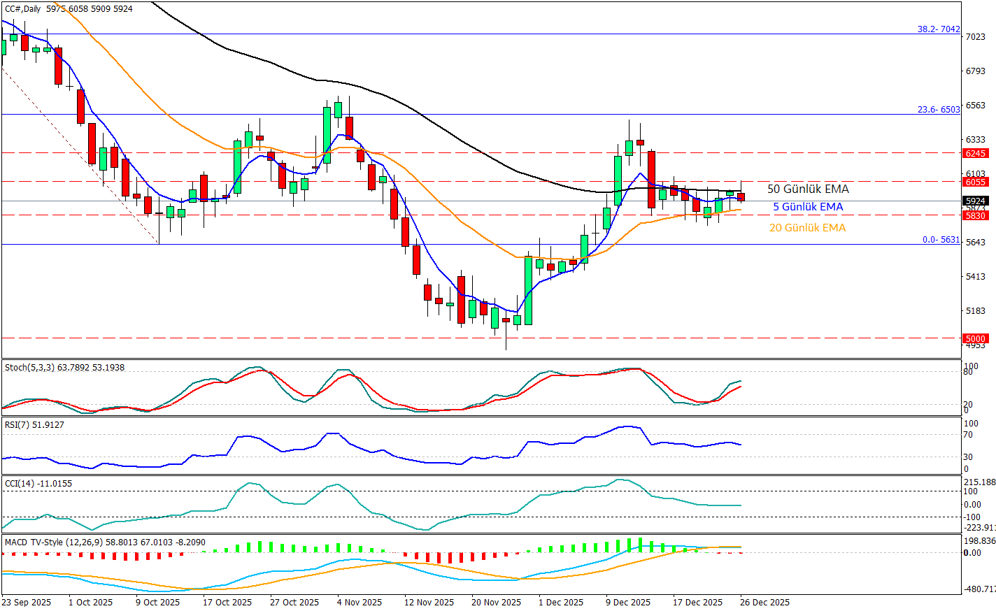996x611 pixels.
Task: Select the orange "20 Günlük EMA" label
Action: point(807,228)
